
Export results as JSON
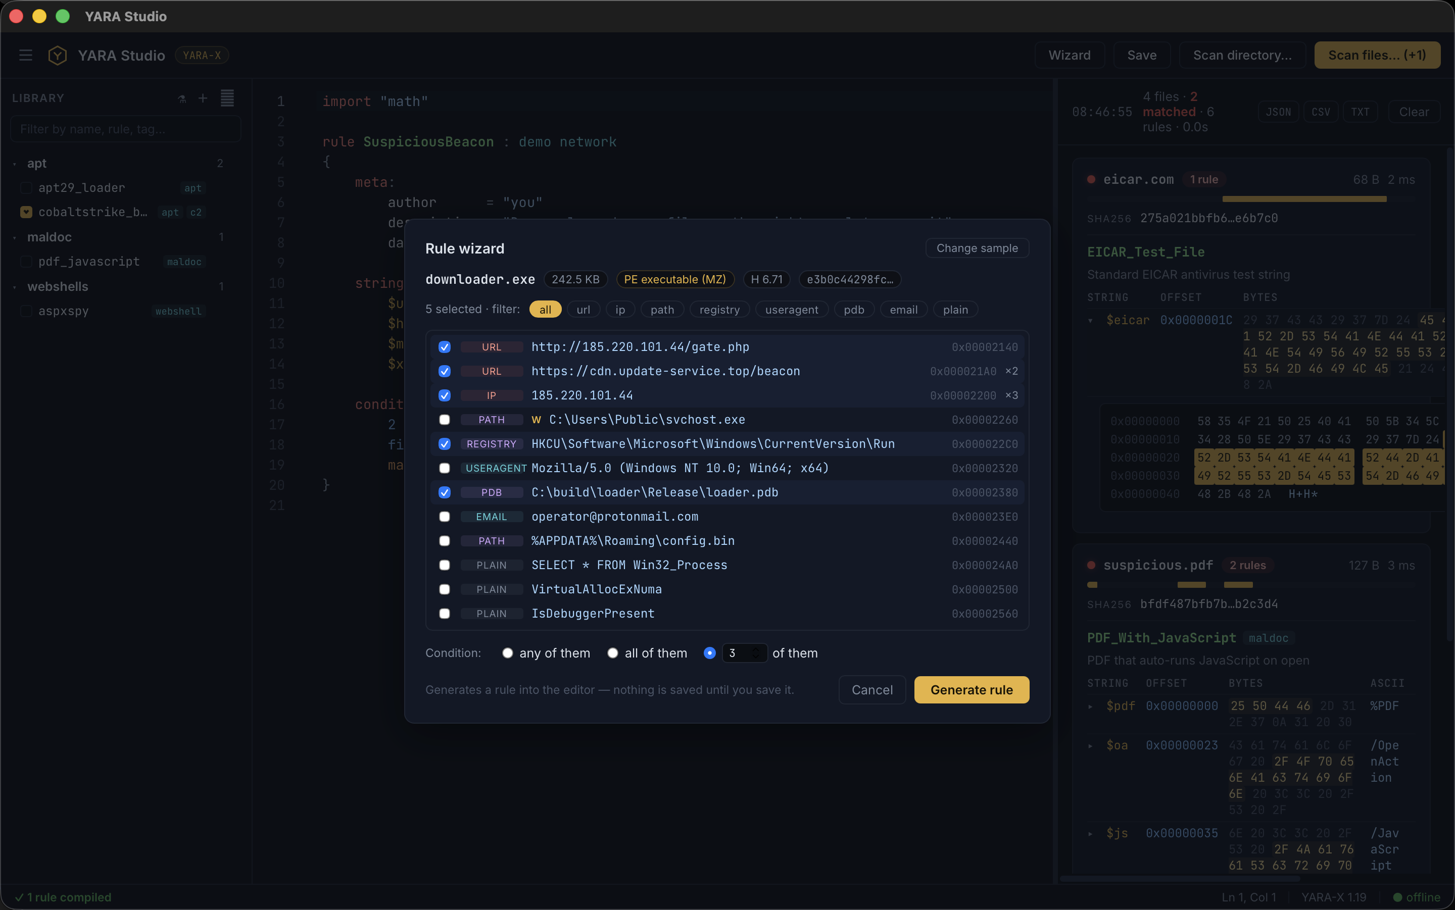pyautogui.click(x=1278, y=112)
